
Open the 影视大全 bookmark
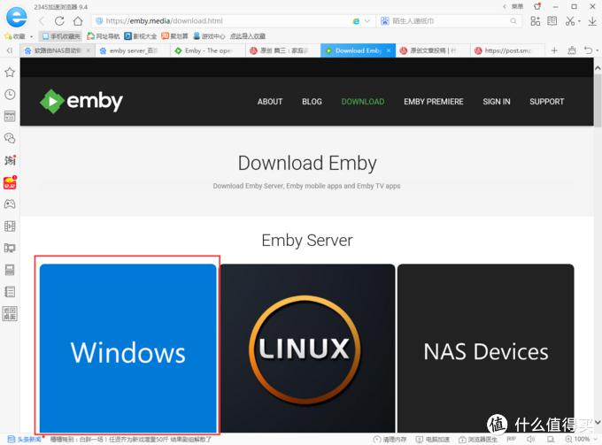(141, 36)
